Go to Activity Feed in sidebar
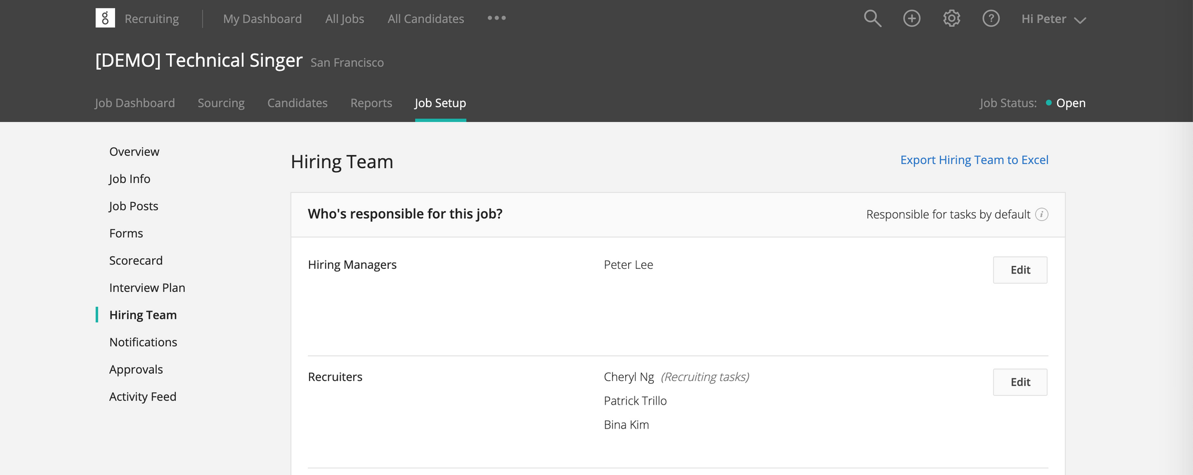Image resolution: width=1193 pixels, height=475 pixels. click(x=143, y=397)
